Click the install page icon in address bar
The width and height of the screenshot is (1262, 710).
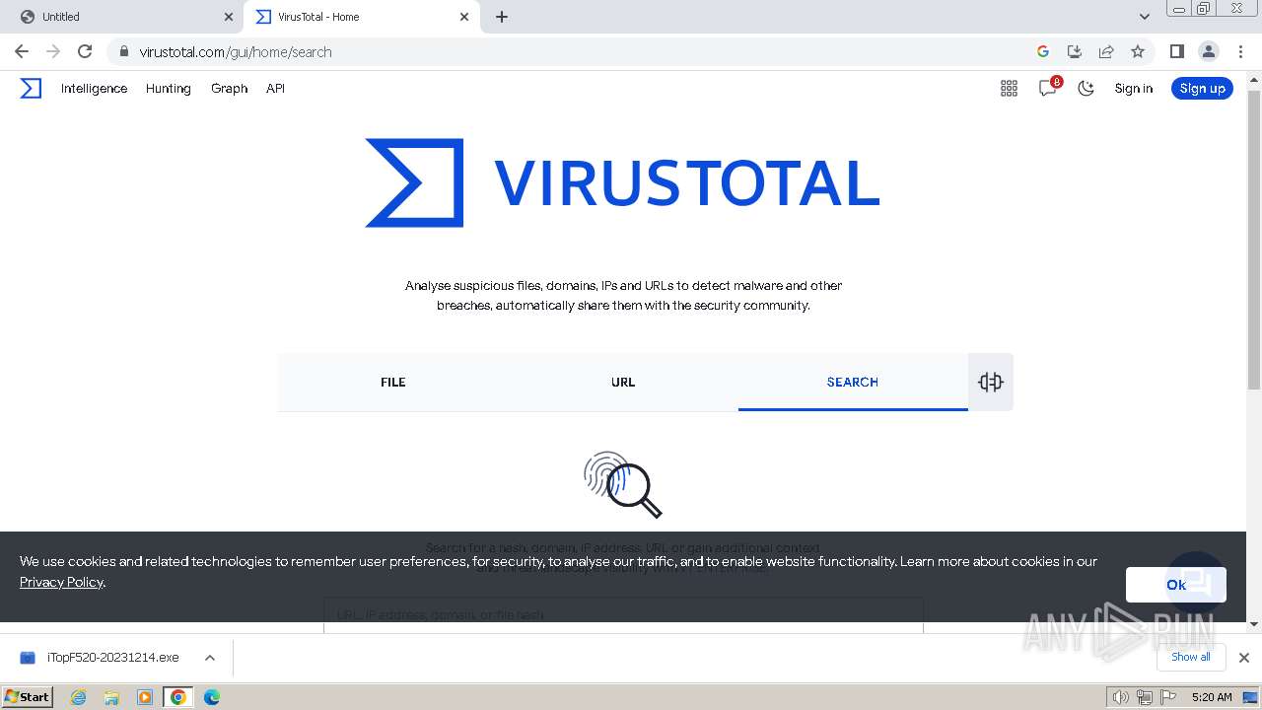click(1075, 51)
